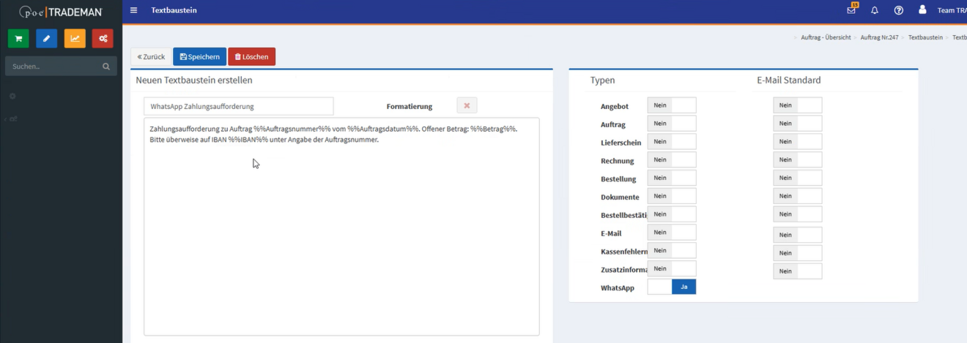Toggle E-Mail Standard switch in the Angebot row
This screenshot has width=967, height=343.
(x=798, y=105)
